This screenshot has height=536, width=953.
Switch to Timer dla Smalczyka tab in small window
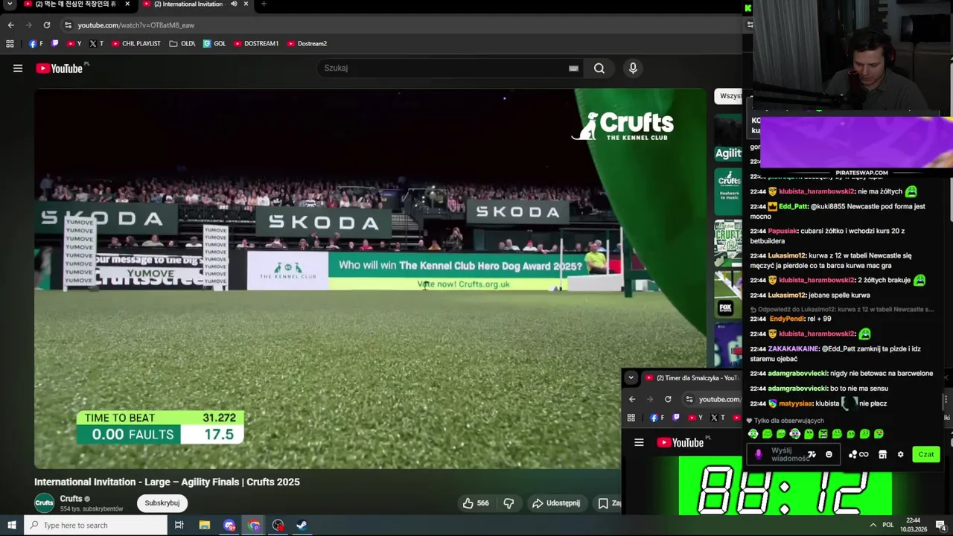(x=691, y=378)
